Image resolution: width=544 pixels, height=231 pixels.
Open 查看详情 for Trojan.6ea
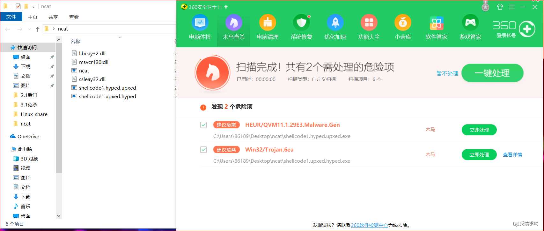(512, 155)
